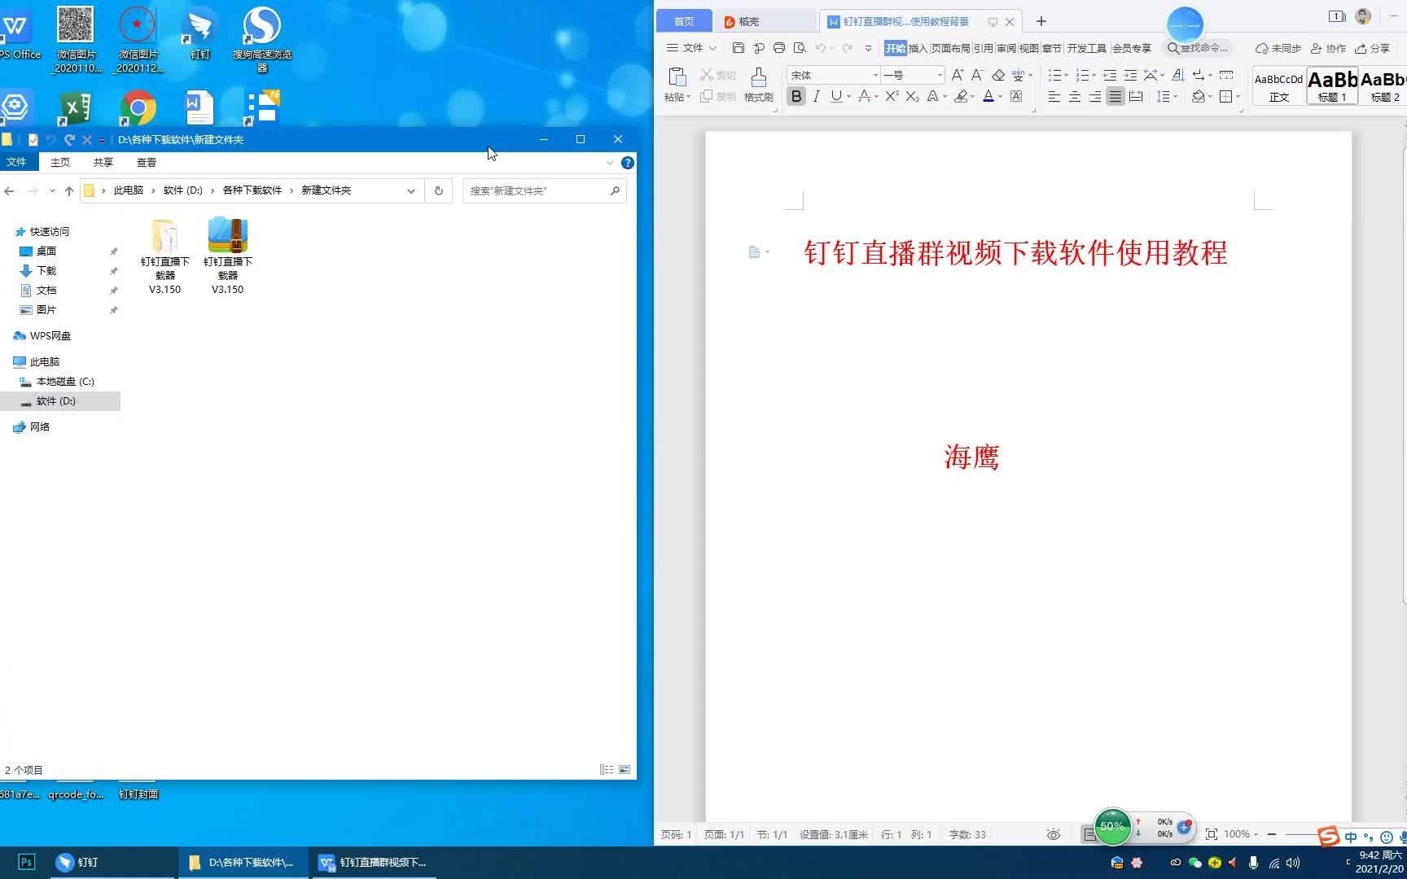
Task: Center-align text in WPS
Action: point(1075,97)
